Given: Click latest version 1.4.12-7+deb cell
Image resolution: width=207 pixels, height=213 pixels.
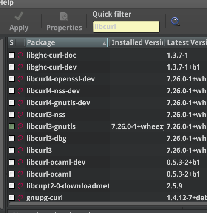Looking at the screenshot, I should [187, 198].
